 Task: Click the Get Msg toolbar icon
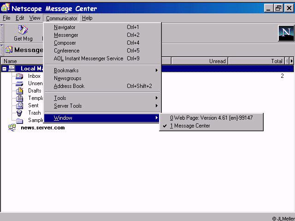pos(23,29)
